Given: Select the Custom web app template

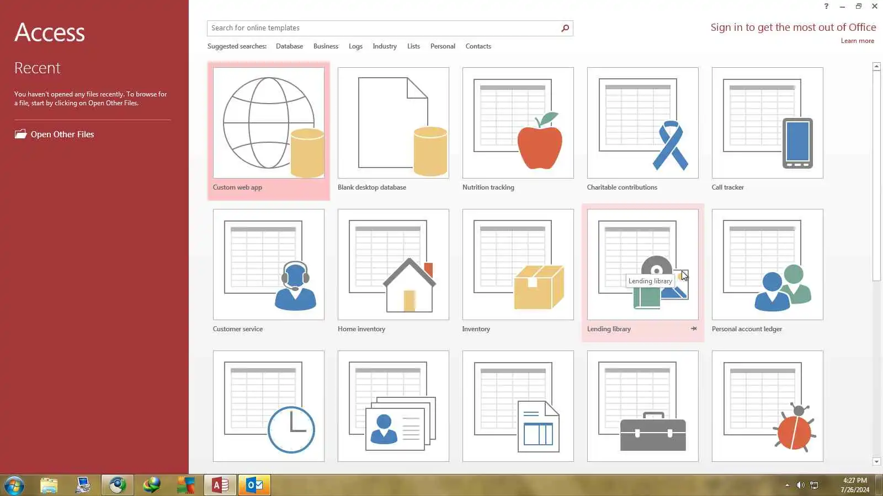Looking at the screenshot, I should [269, 131].
